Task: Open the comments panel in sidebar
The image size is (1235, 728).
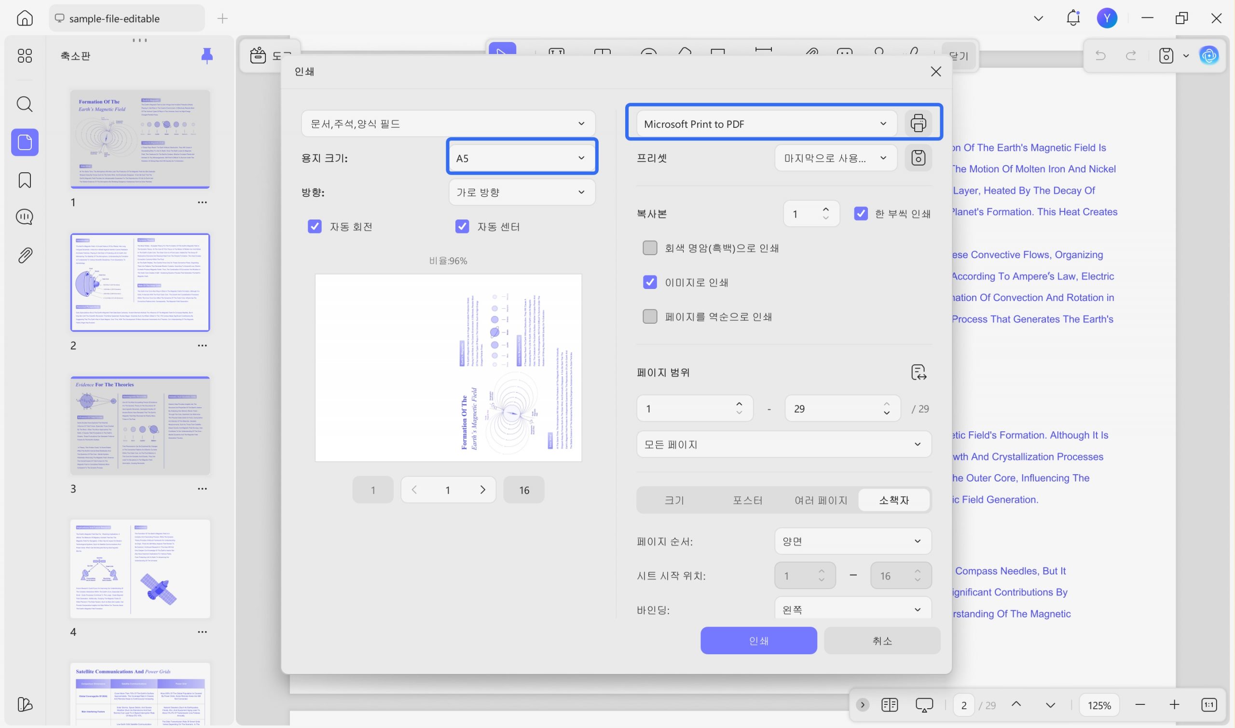Action: pos(25,217)
